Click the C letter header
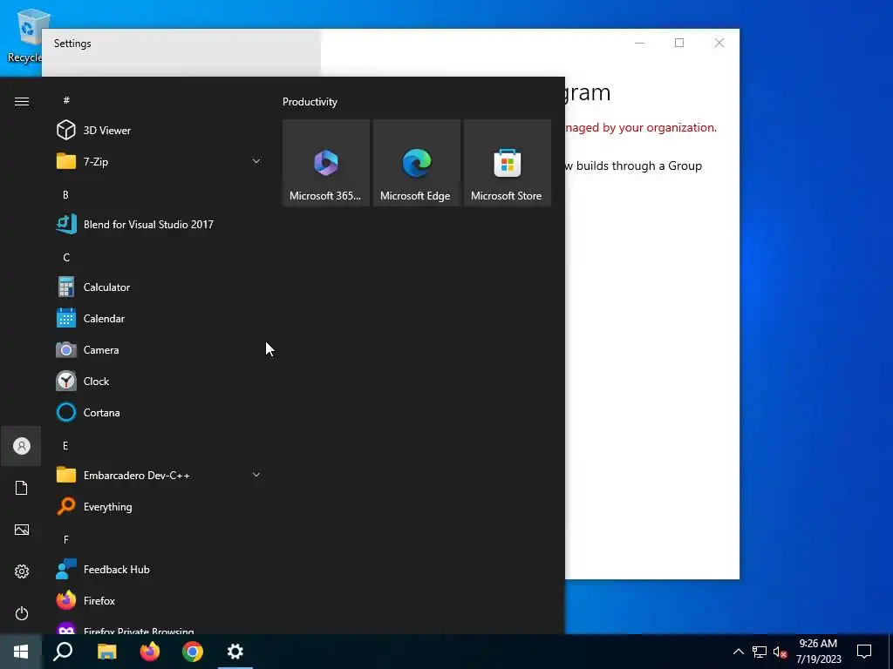The height and width of the screenshot is (669, 893). tap(66, 258)
